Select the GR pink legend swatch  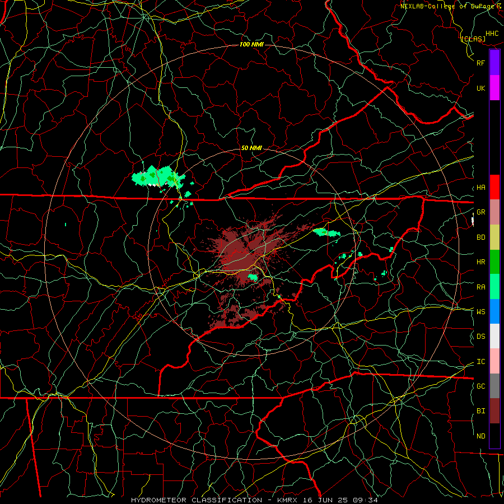494,212
